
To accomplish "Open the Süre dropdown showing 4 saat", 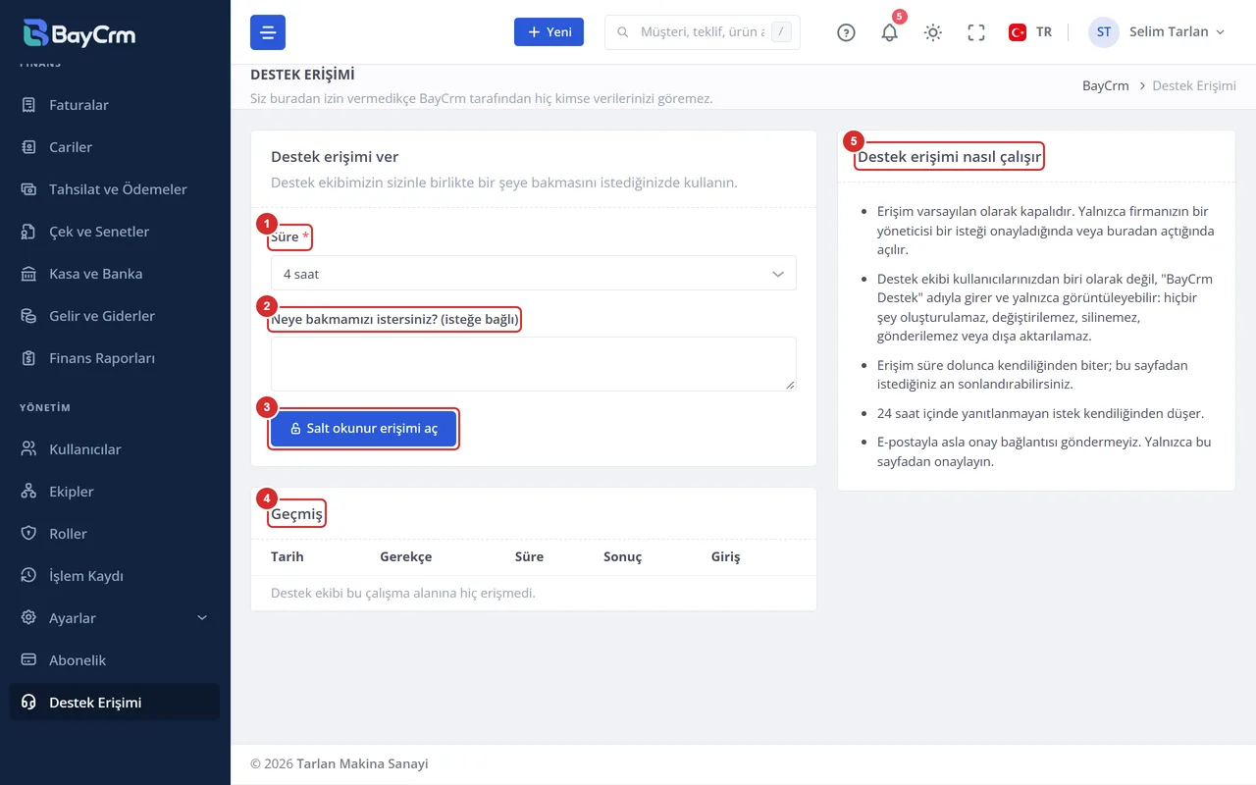I will 534,274.
